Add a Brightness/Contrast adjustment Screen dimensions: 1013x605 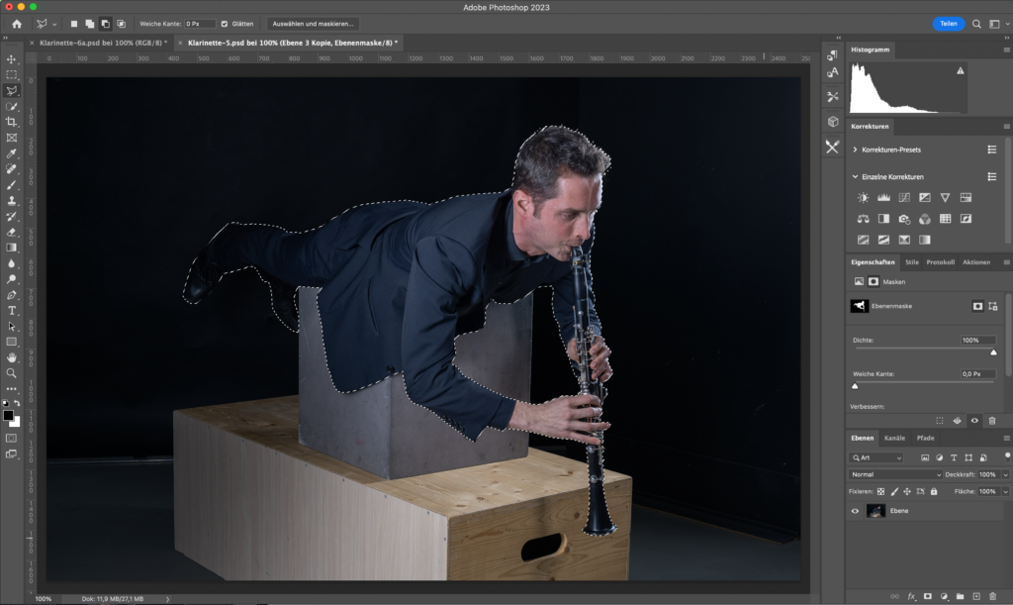tap(863, 198)
